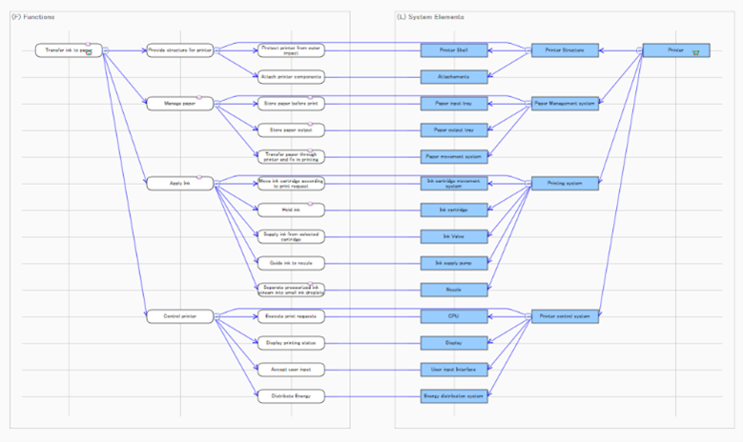743x442 pixels.
Task: Select the 'Hold ink' function node
Action: [x=291, y=210]
